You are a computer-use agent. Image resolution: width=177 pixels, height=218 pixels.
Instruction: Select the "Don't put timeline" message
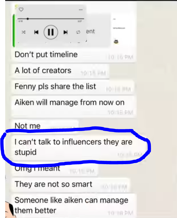(73, 55)
